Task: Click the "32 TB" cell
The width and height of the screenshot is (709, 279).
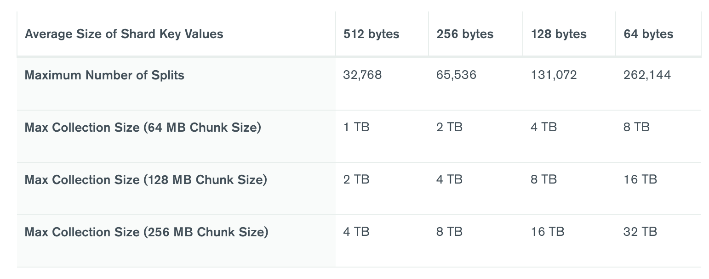Action: pyautogui.click(x=640, y=232)
